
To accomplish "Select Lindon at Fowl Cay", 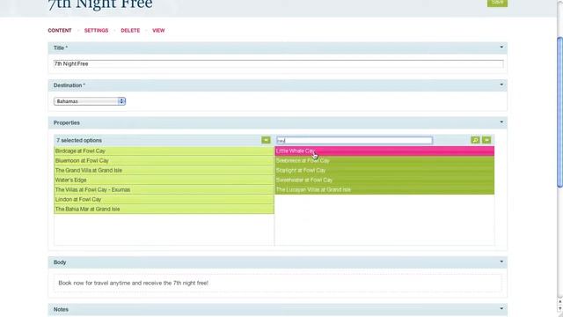I will pyautogui.click(x=164, y=200).
